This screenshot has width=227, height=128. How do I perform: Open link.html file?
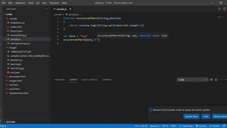click(x=13, y=85)
